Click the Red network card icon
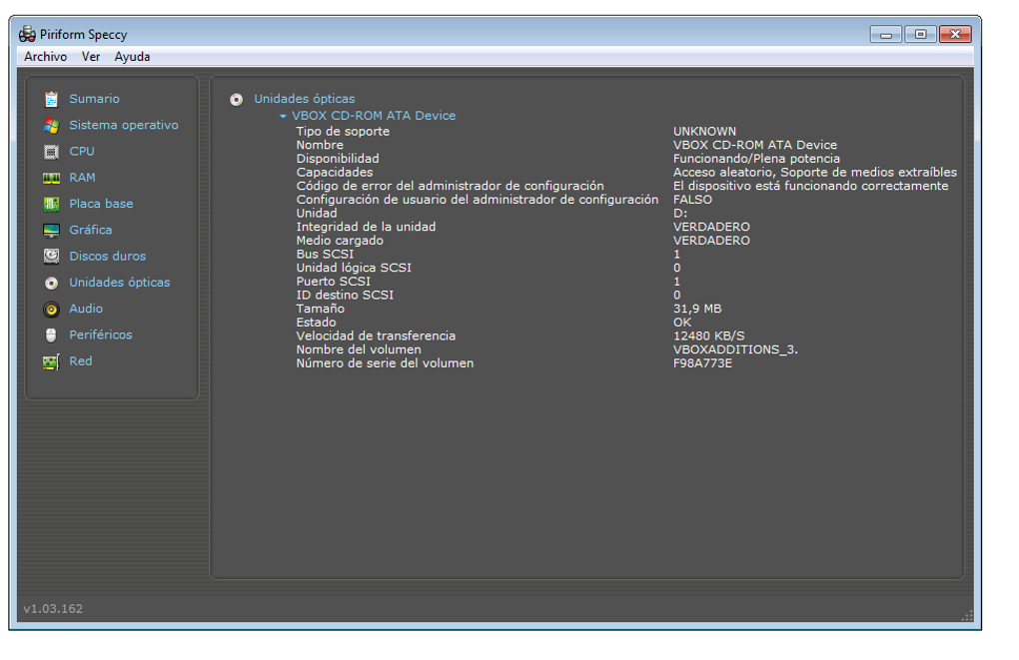Image resolution: width=1019 pixels, height=660 pixels. pos(51,361)
